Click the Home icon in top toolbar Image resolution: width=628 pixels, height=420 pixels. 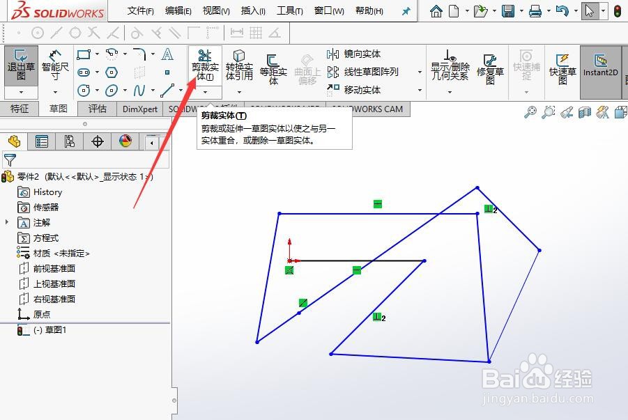[x=436, y=11]
